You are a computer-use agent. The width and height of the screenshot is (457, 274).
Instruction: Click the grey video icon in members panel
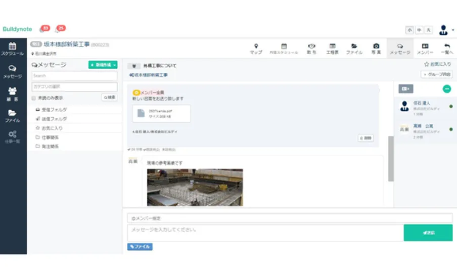pyautogui.click(x=406, y=88)
